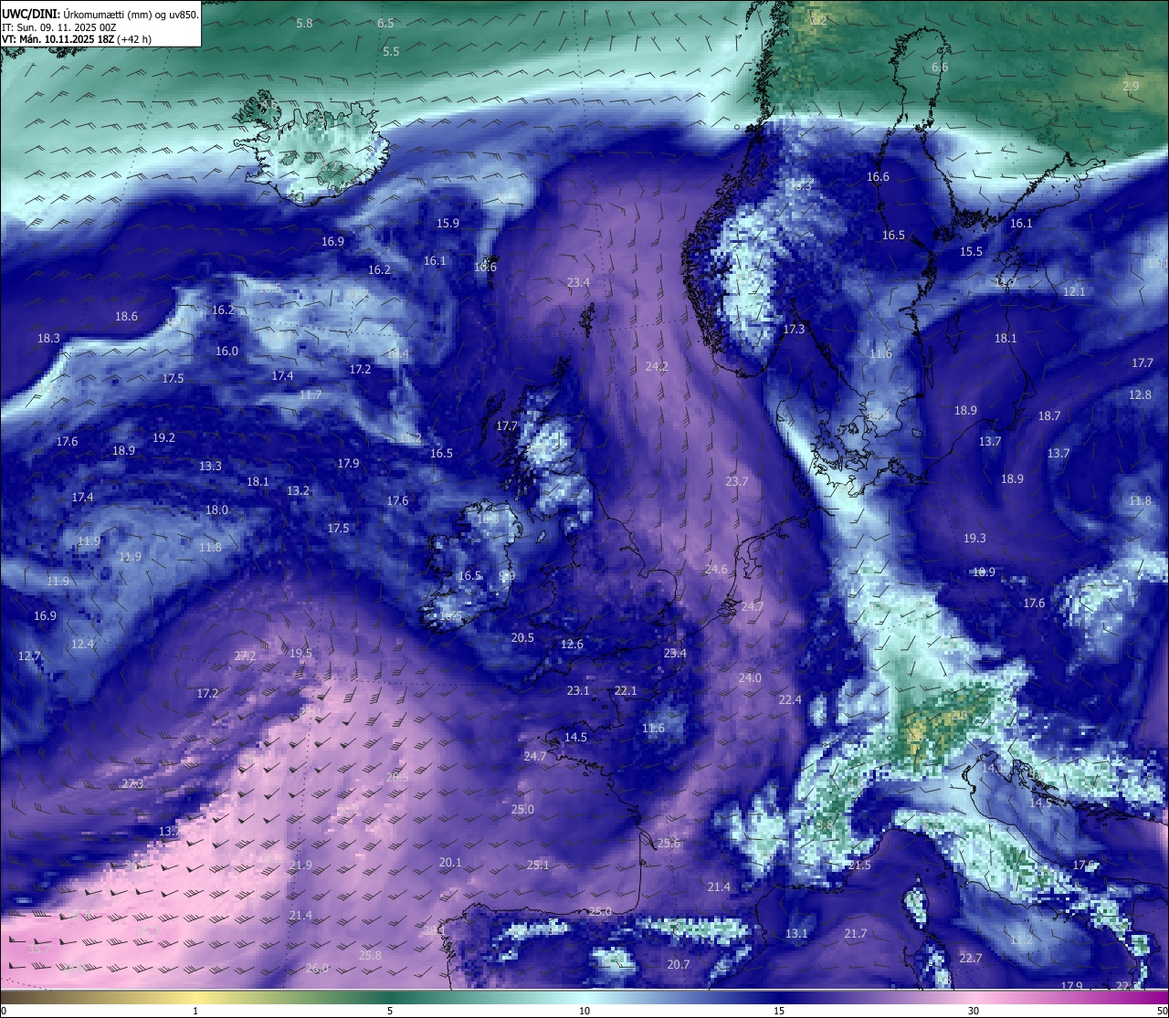Click the map value 18.0

click(216, 510)
